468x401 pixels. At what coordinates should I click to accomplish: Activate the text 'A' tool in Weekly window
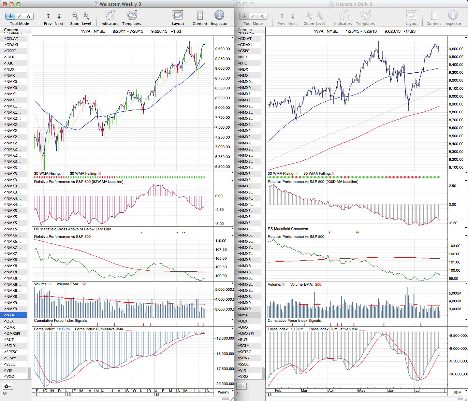click(28, 16)
